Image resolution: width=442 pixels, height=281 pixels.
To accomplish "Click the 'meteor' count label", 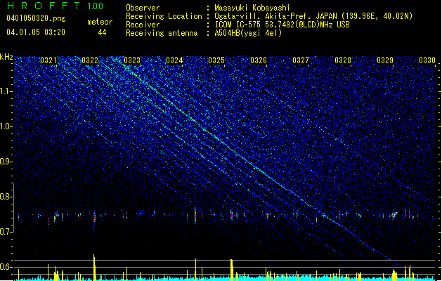I will point(100,22).
